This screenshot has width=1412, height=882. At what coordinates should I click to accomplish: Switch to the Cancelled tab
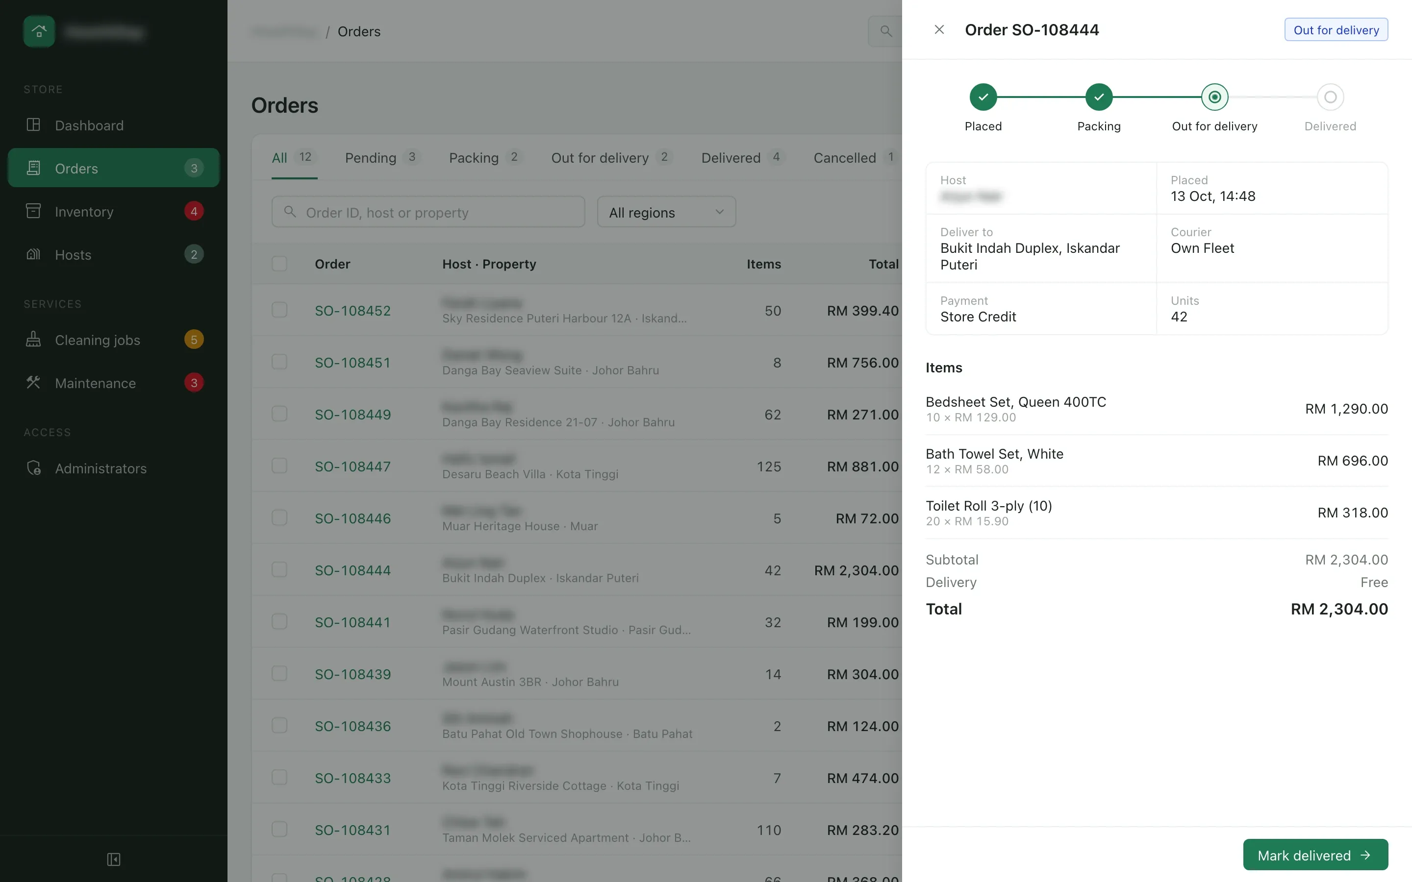coord(856,157)
